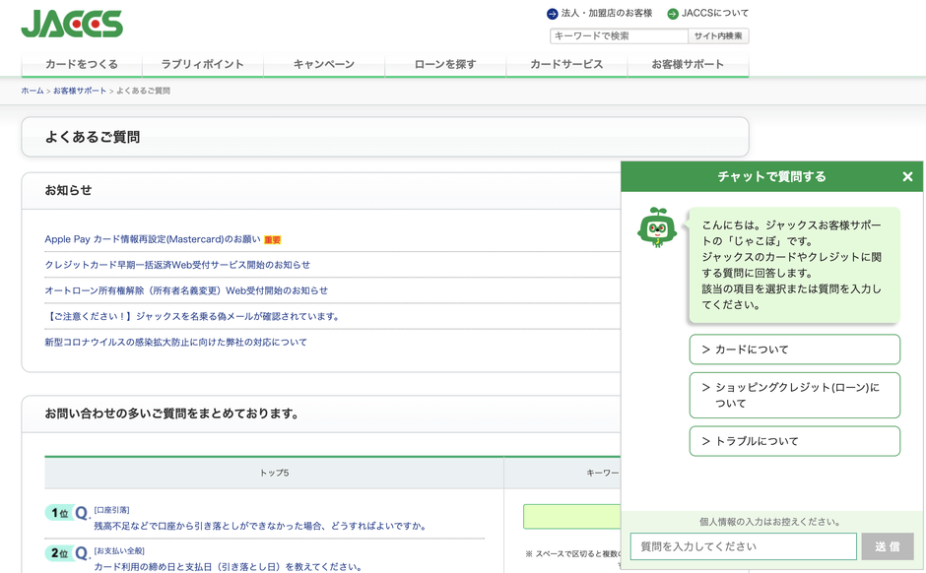Image resolution: width=926 pixels, height=573 pixels.
Task: Open the カードをつくる menu
Action: coord(82,65)
